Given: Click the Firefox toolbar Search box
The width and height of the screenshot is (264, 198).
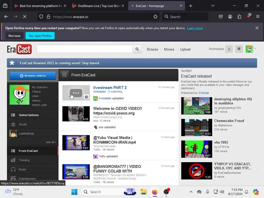Looking at the screenshot, I should [185, 17].
